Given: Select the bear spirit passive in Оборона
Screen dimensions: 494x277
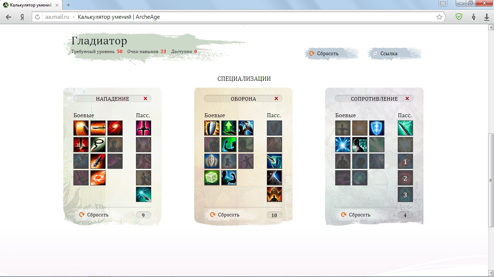Looking at the screenshot, I should click(x=274, y=194).
